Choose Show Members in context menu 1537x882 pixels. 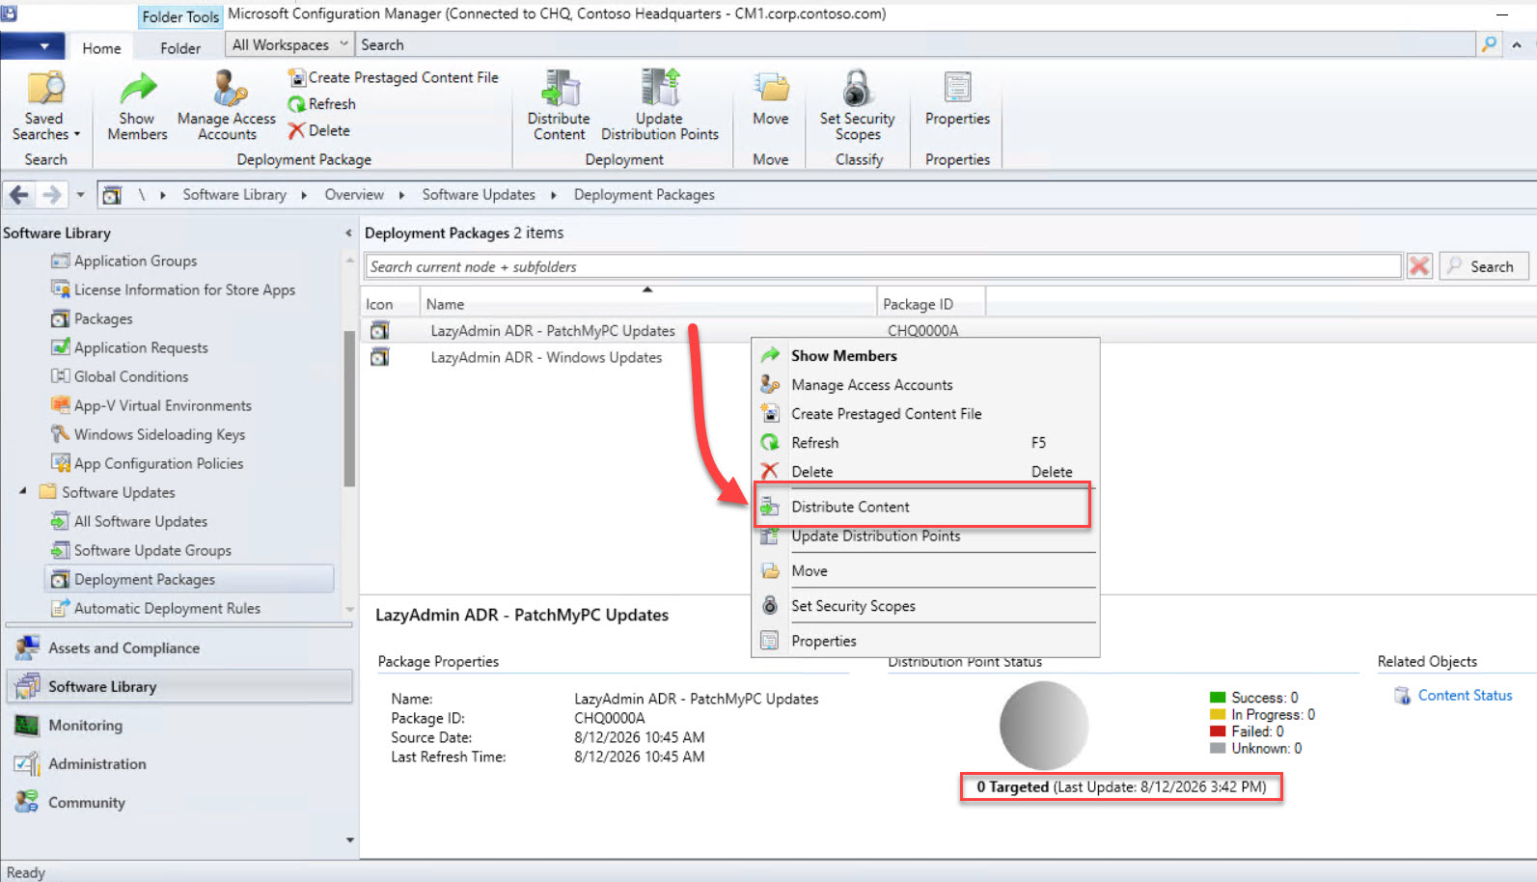[x=925, y=356]
